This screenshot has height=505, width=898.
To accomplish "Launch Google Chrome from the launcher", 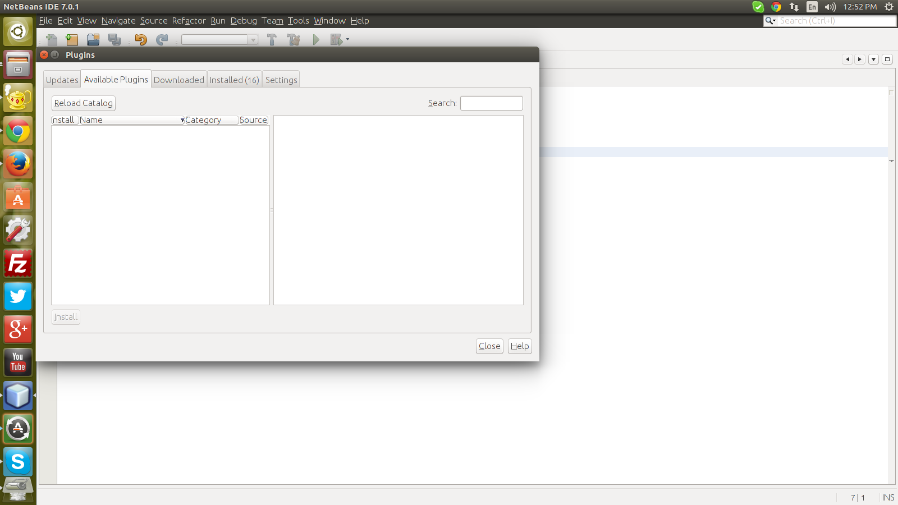I will point(18,131).
